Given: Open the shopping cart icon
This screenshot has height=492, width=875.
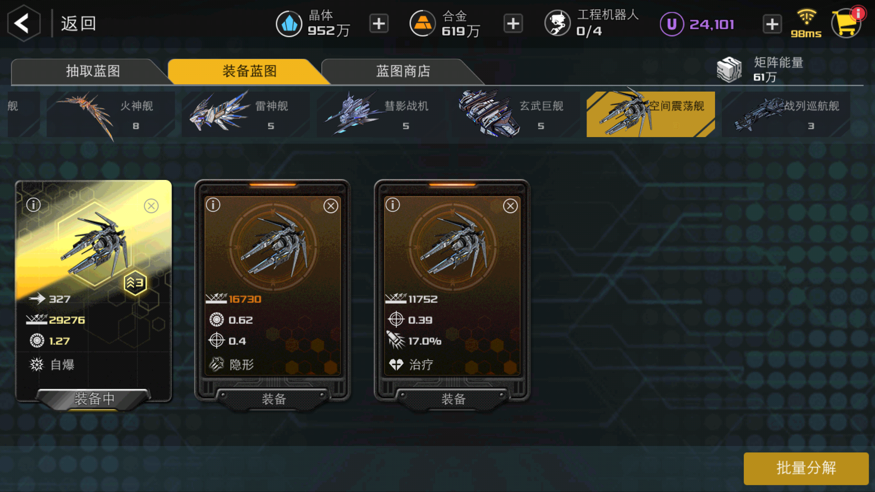Looking at the screenshot, I should 847,23.
